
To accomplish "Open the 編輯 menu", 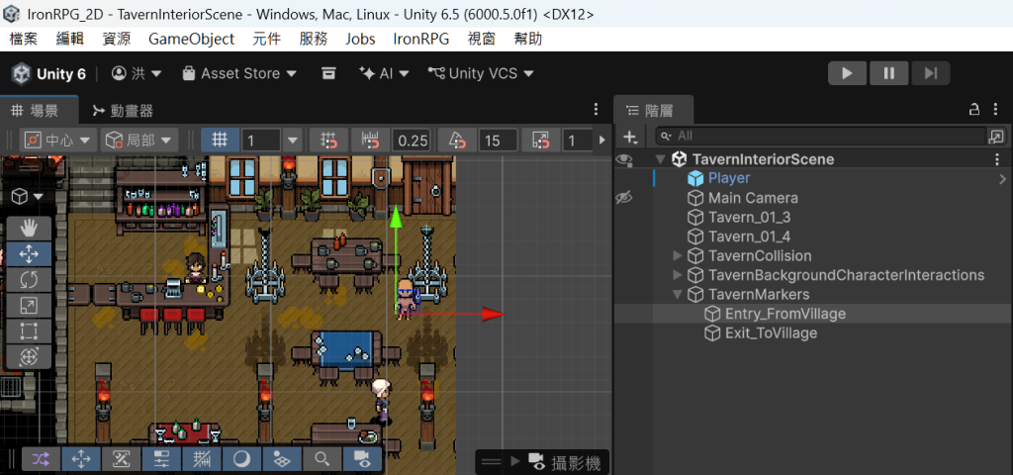I will [x=70, y=39].
